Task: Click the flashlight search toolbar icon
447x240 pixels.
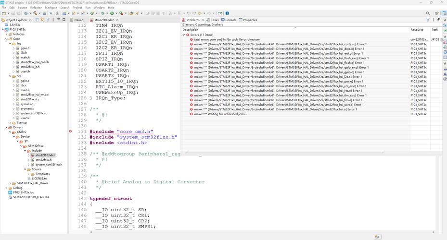Action: pos(137,13)
